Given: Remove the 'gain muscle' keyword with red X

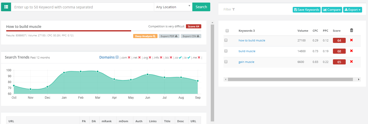Looking at the screenshot, I should click(x=351, y=62).
